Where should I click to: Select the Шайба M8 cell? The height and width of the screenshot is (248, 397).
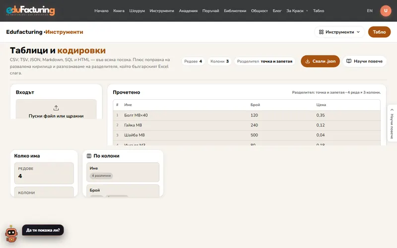[x=134, y=135]
